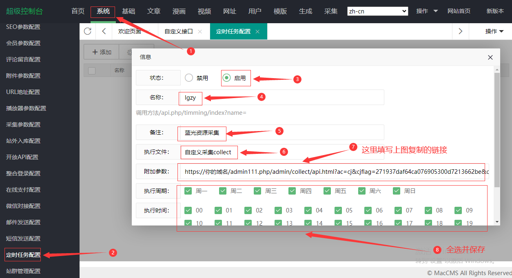Toggle the 周日 checkbox
This screenshot has height=278, width=512.
(x=397, y=191)
